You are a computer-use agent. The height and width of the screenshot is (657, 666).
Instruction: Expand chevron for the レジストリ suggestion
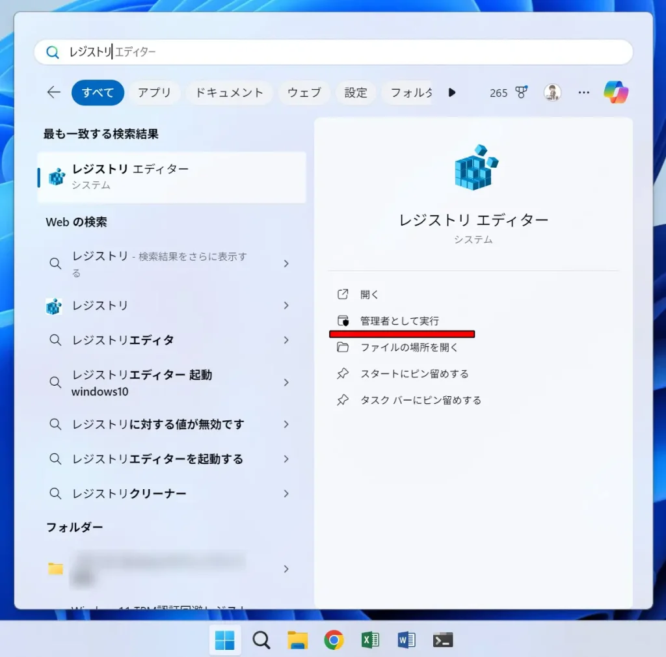click(x=286, y=305)
